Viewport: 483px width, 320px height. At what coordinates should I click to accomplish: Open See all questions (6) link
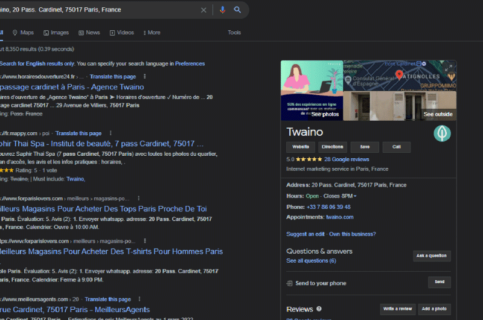[x=311, y=261]
